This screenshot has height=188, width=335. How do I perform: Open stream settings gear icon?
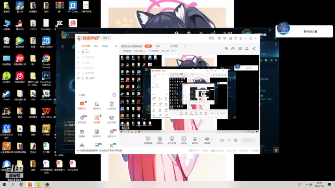tap(236, 140)
